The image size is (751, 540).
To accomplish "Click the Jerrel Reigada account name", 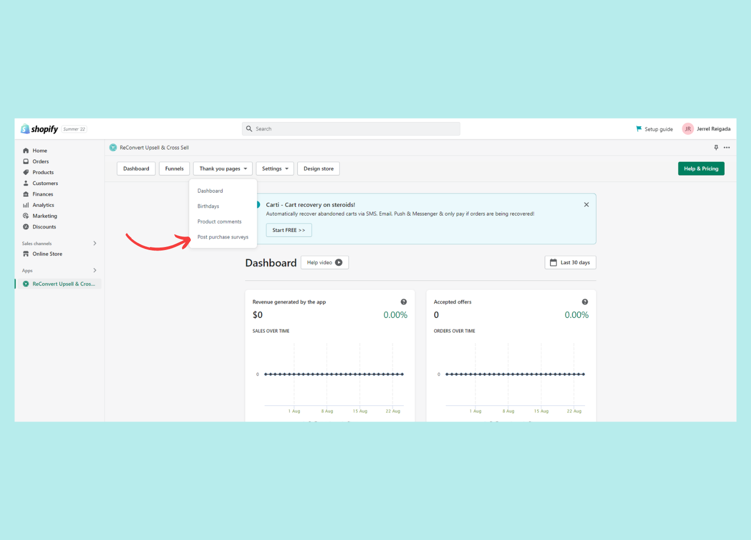I will click(713, 129).
